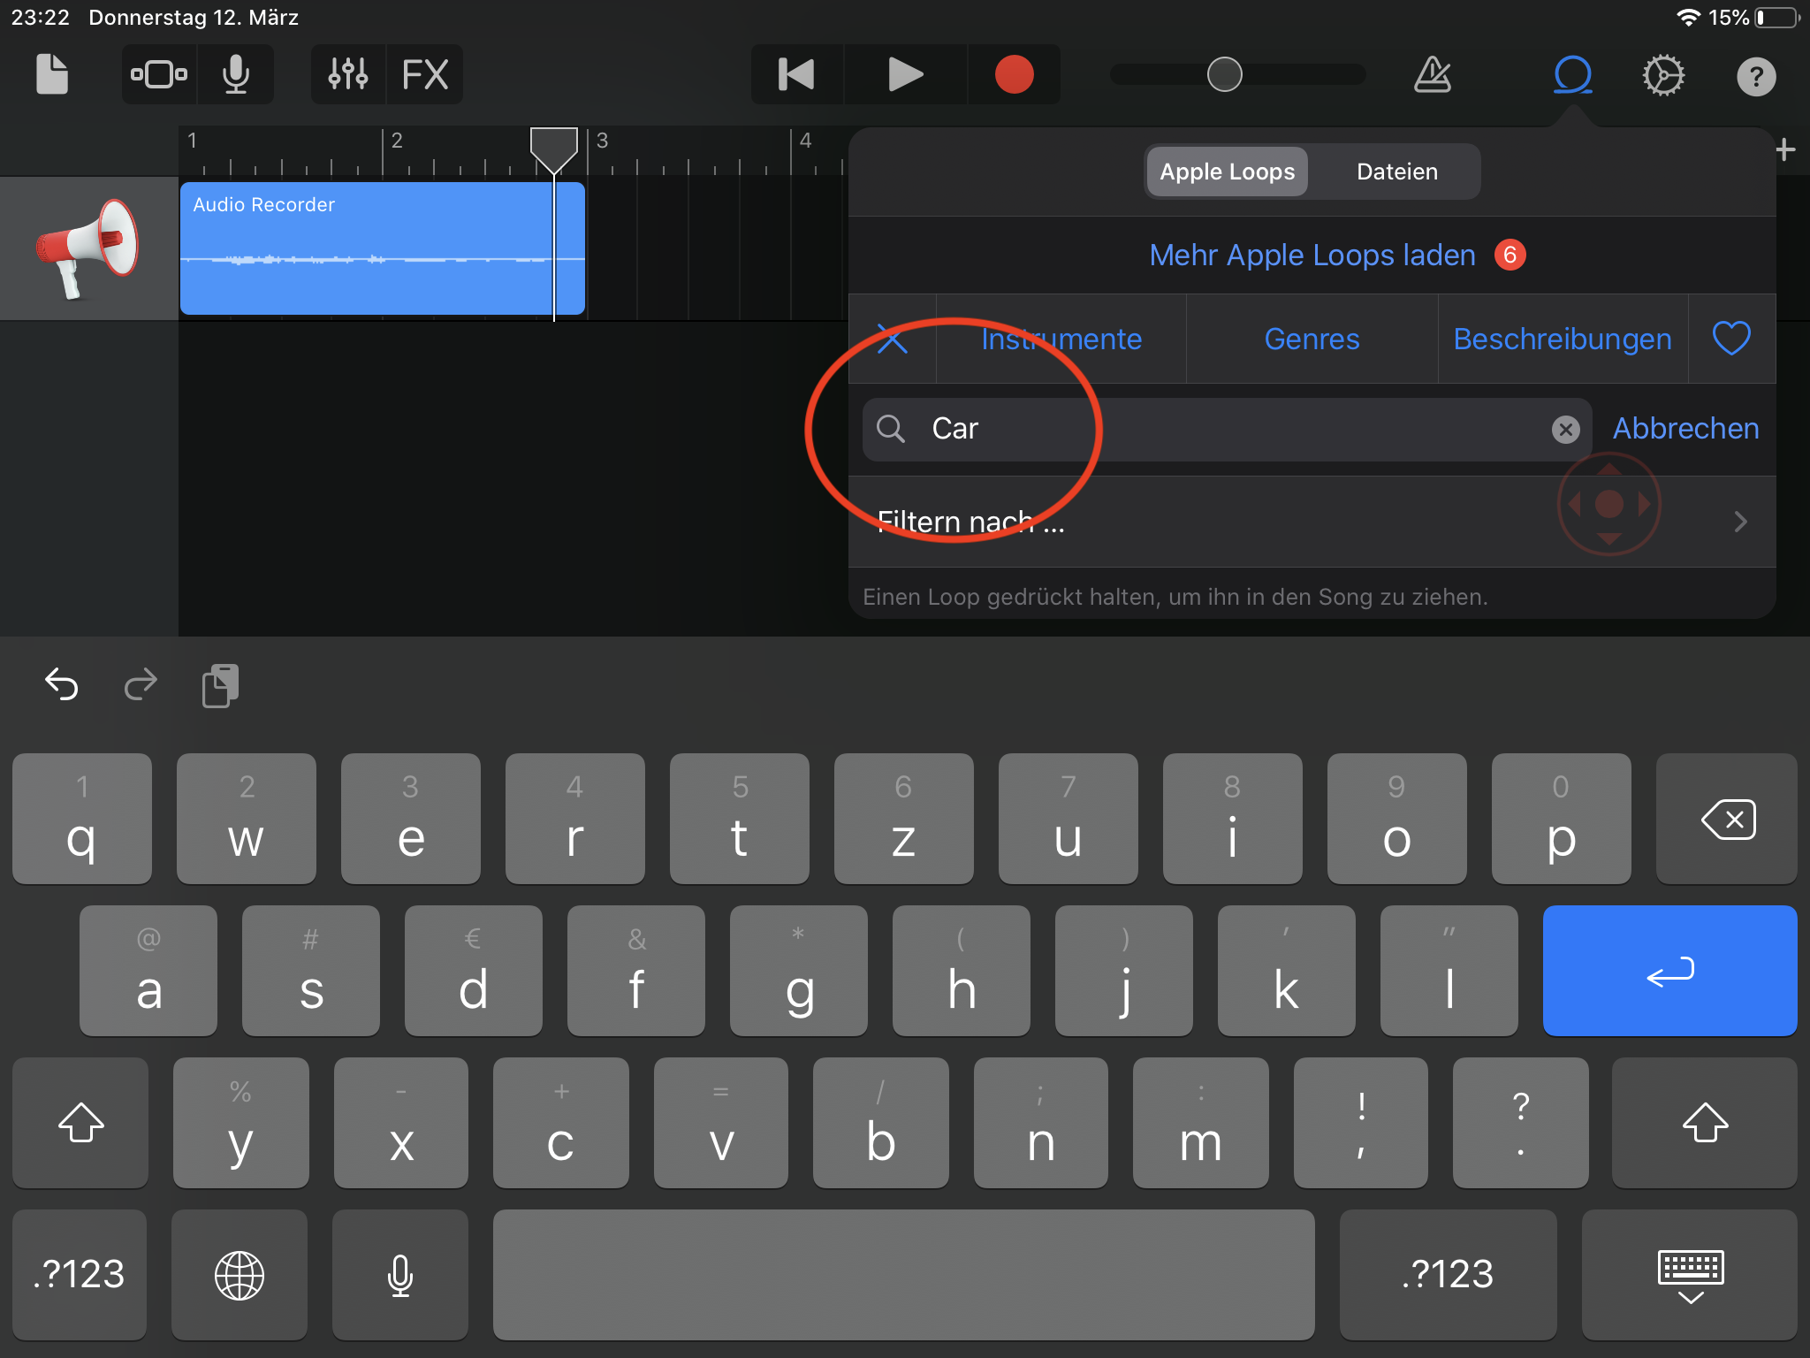Select the Apple Loops tab

coord(1227,172)
